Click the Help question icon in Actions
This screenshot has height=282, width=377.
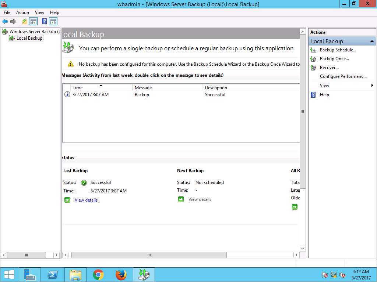313,95
